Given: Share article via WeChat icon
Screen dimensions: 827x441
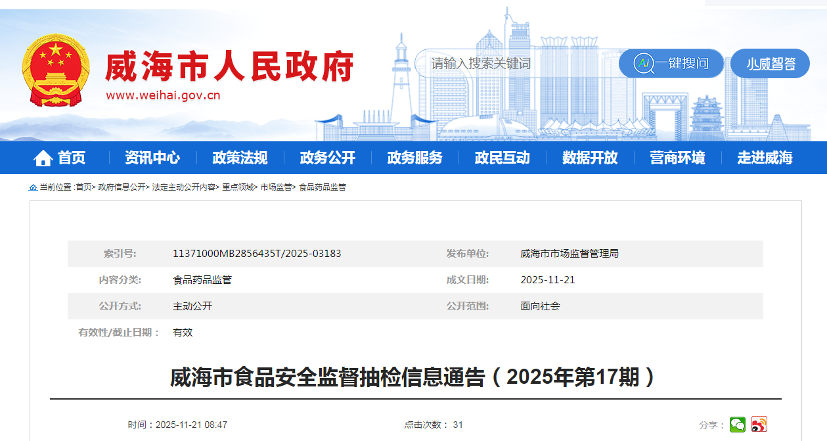Looking at the screenshot, I should pyautogui.click(x=738, y=425).
